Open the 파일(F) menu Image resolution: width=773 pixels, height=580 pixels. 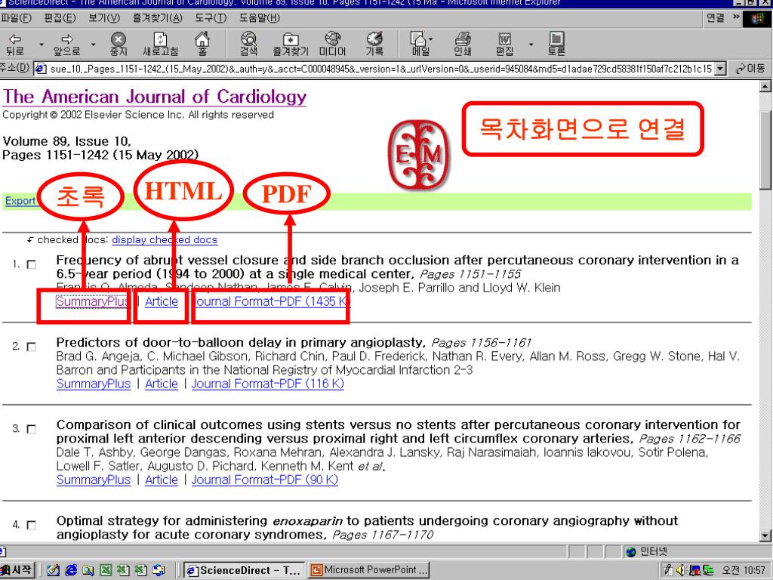17,18
